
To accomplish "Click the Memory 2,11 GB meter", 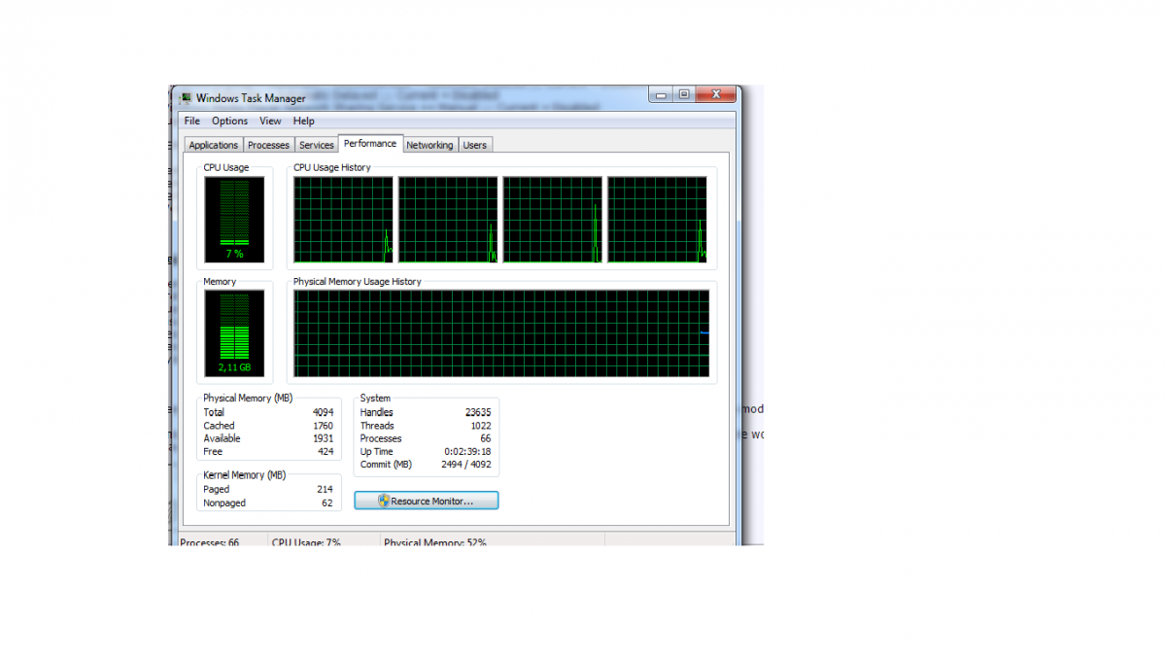I will coord(234,334).
